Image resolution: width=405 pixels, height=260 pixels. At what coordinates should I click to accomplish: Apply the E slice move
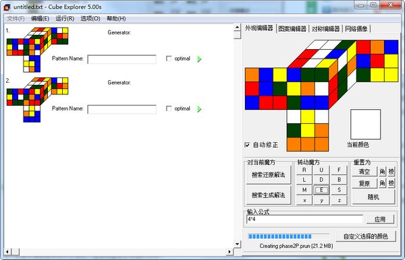tap(321, 190)
